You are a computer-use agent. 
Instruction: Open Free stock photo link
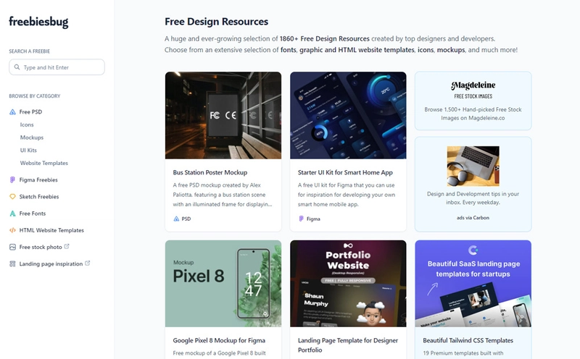[x=41, y=247]
